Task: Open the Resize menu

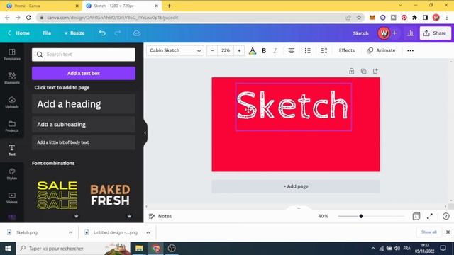Action: (74, 33)
